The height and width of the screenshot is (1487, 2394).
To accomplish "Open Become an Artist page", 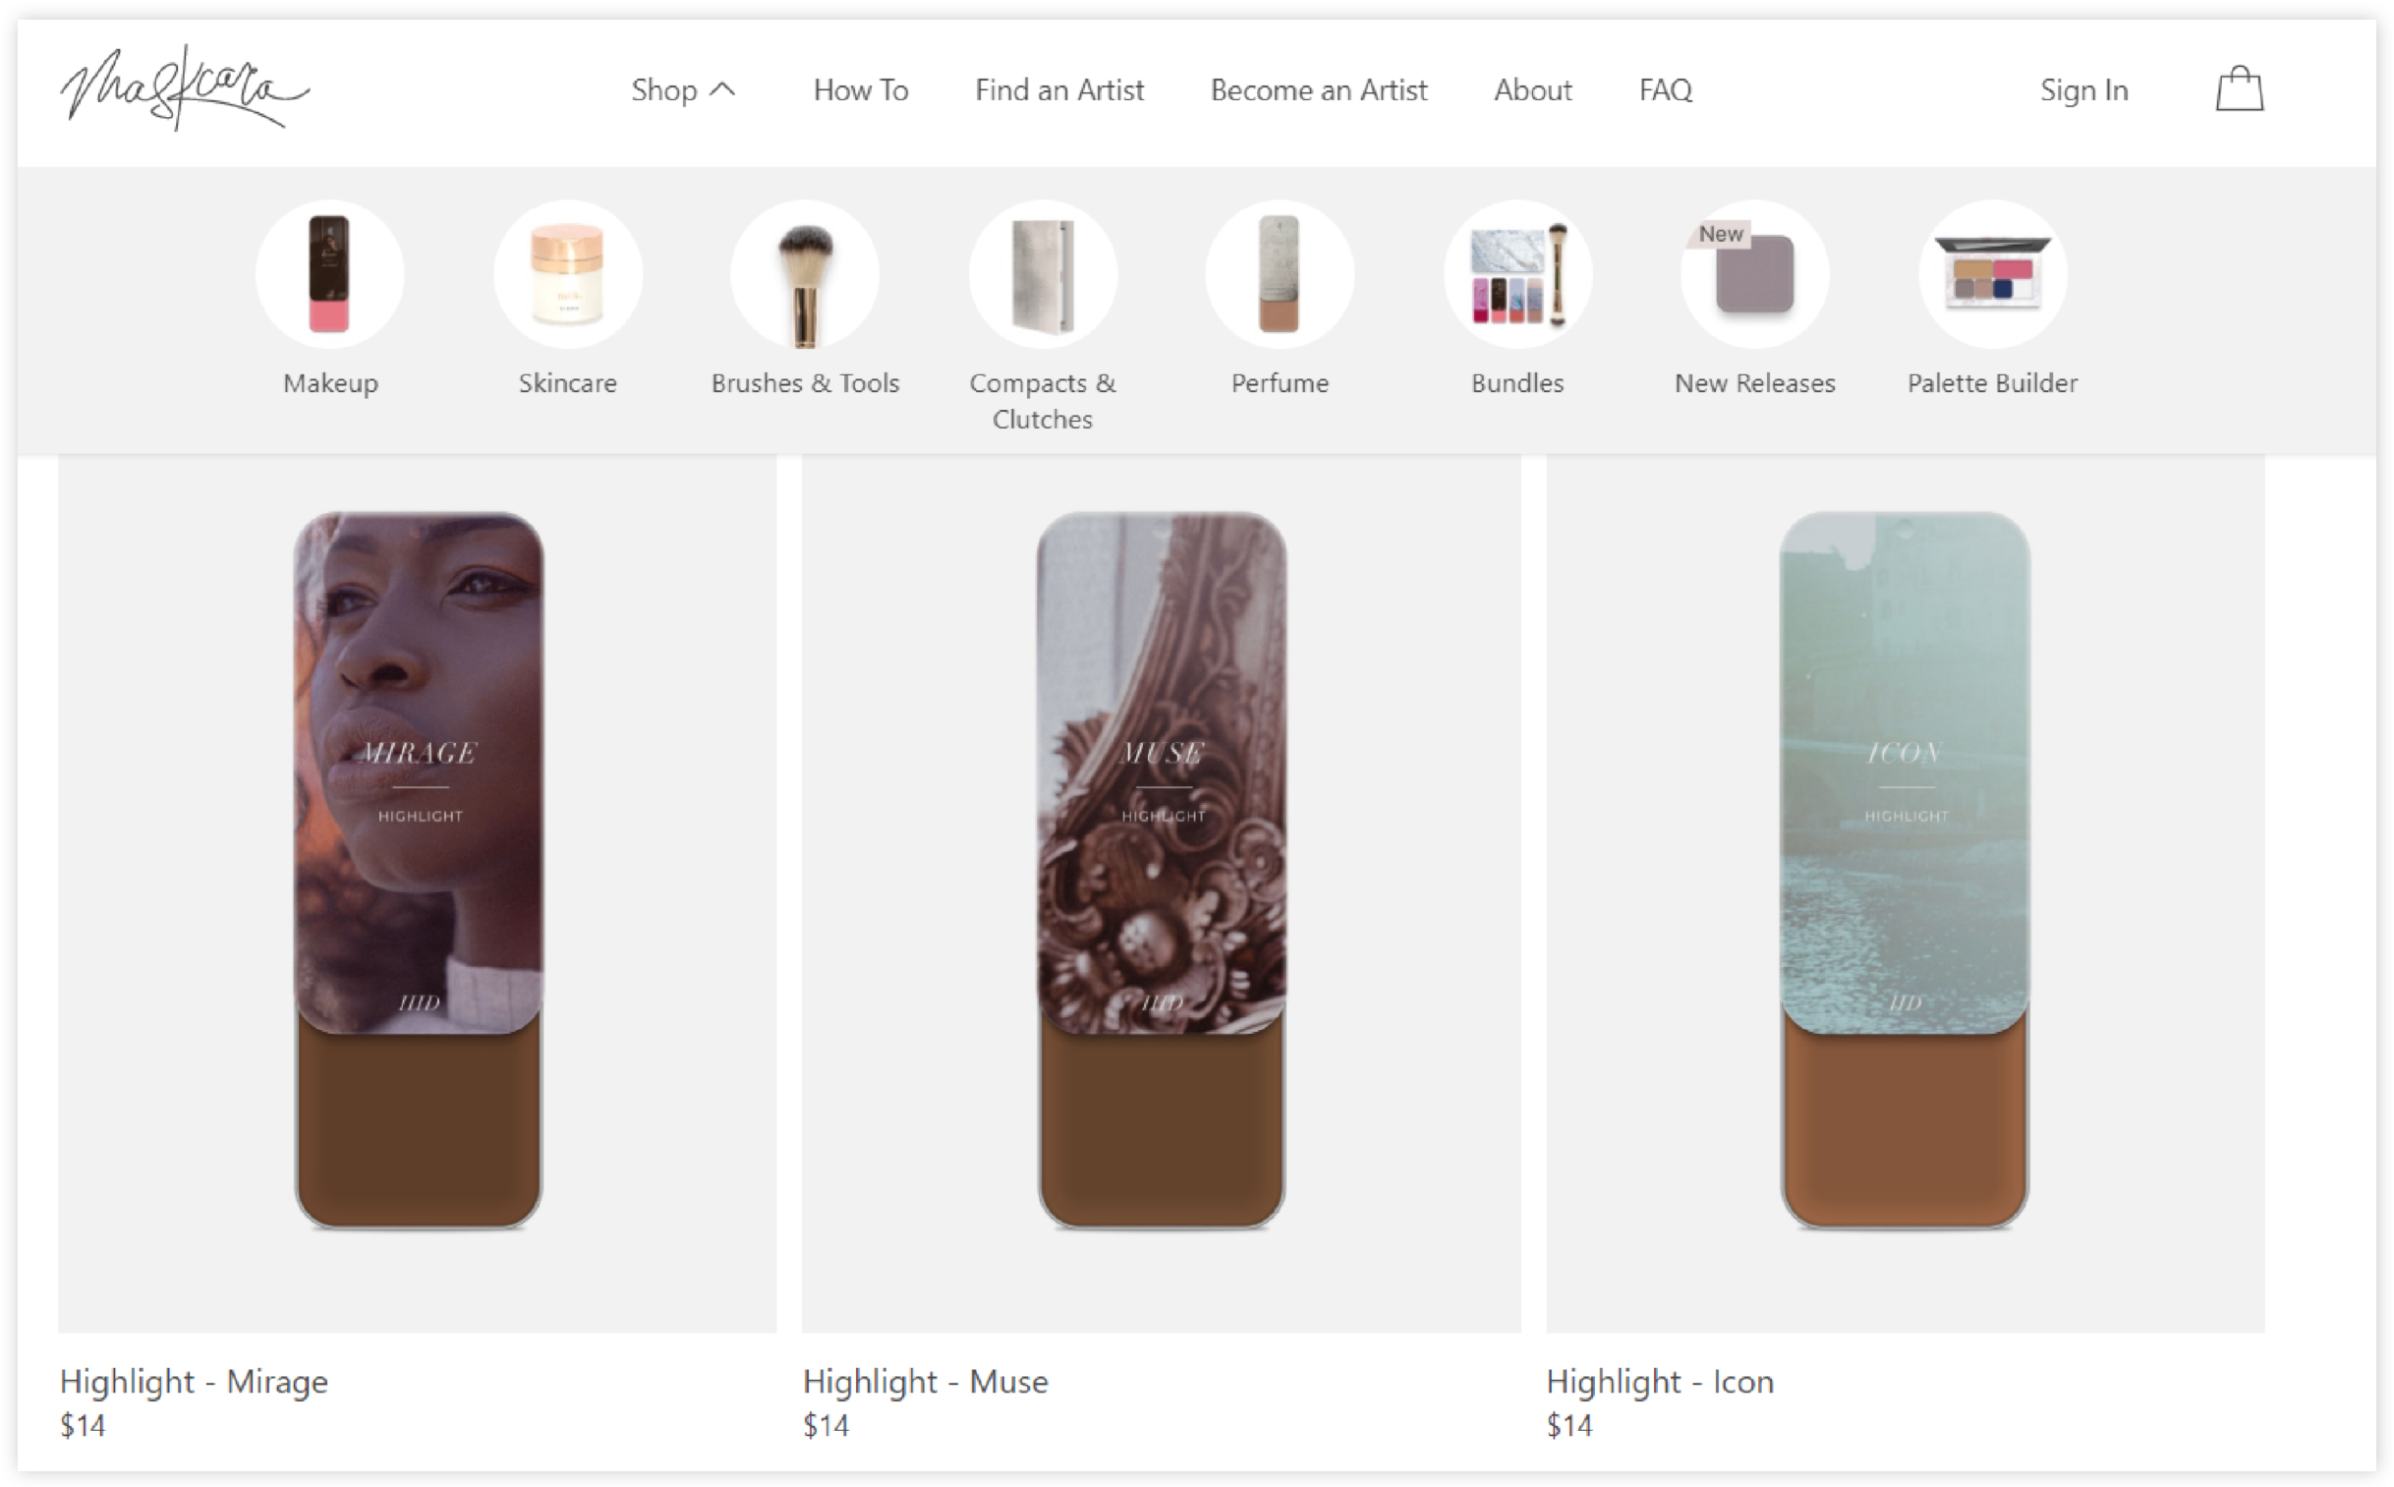I will coord(1319,90).
